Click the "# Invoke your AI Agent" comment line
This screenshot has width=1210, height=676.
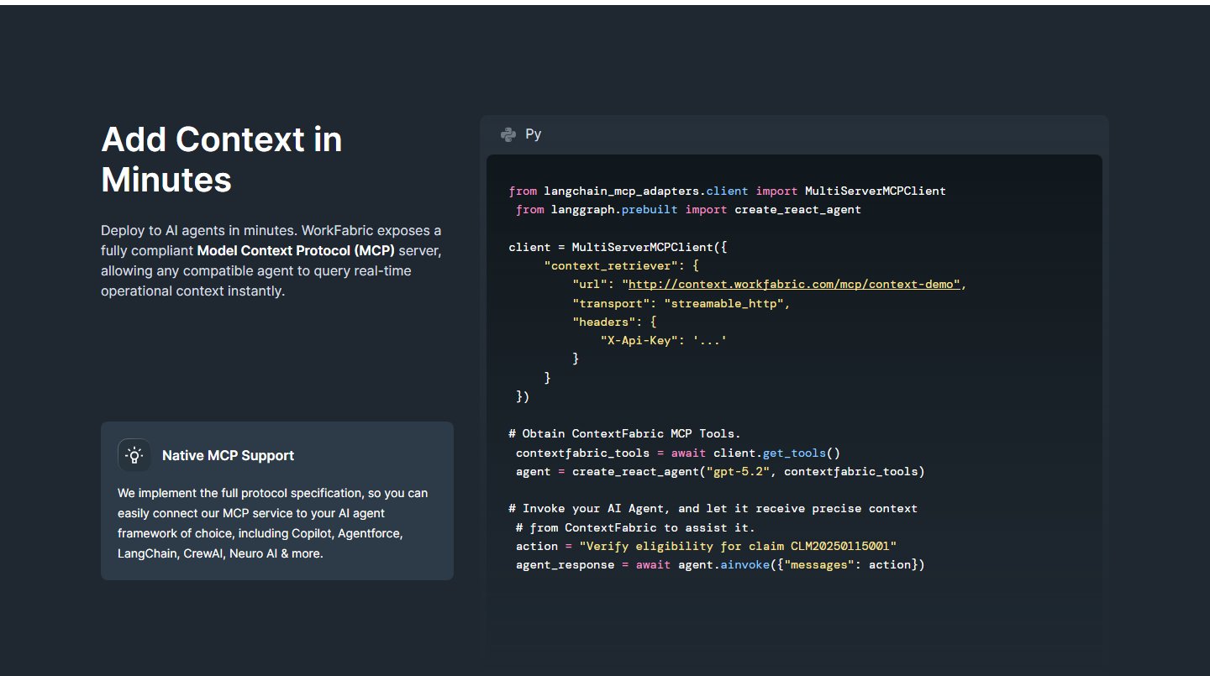[x=713, y=508]
